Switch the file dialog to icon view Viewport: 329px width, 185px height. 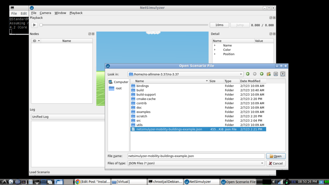276,74
